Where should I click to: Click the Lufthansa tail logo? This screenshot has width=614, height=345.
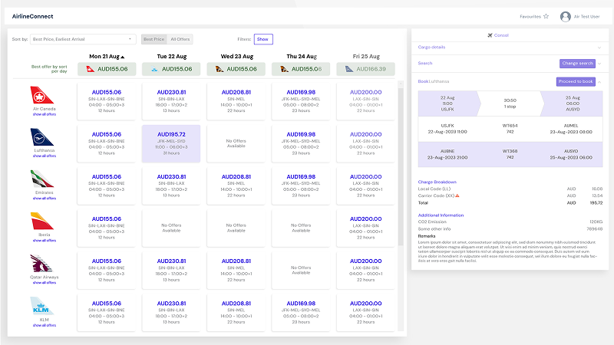41,137
